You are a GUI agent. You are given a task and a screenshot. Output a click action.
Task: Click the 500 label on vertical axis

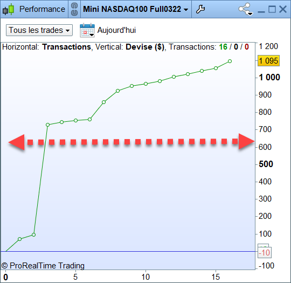point(266,164)
